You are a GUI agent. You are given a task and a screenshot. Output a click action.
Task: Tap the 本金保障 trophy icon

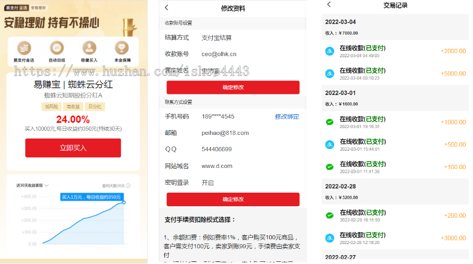(122, 48)
